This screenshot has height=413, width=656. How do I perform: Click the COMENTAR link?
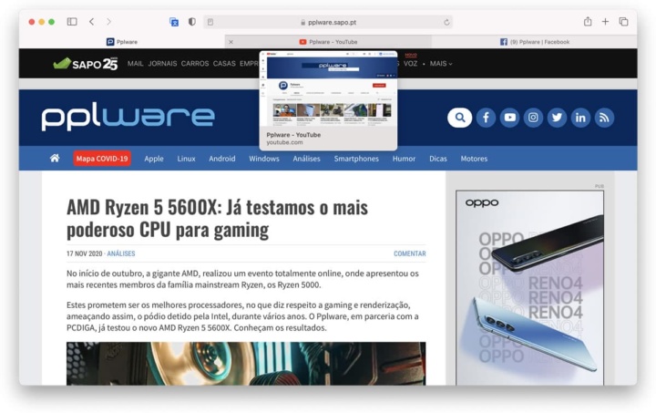(409, 253)
